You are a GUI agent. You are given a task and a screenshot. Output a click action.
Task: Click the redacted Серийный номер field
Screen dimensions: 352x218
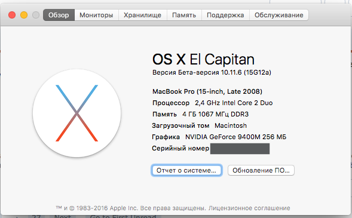[240, 149]
